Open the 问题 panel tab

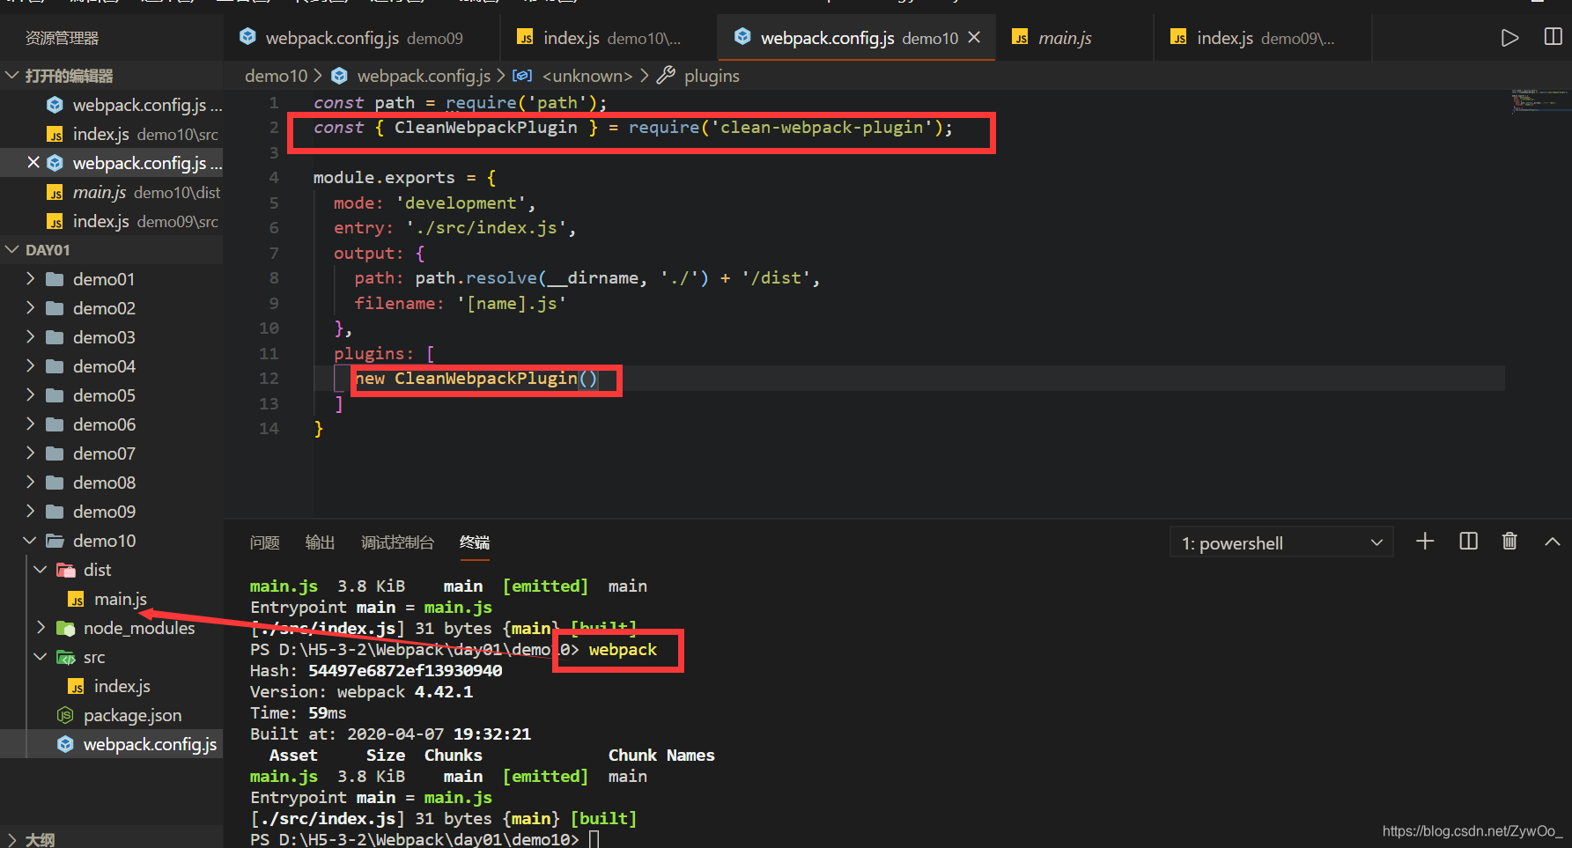(x=264, y=542)
